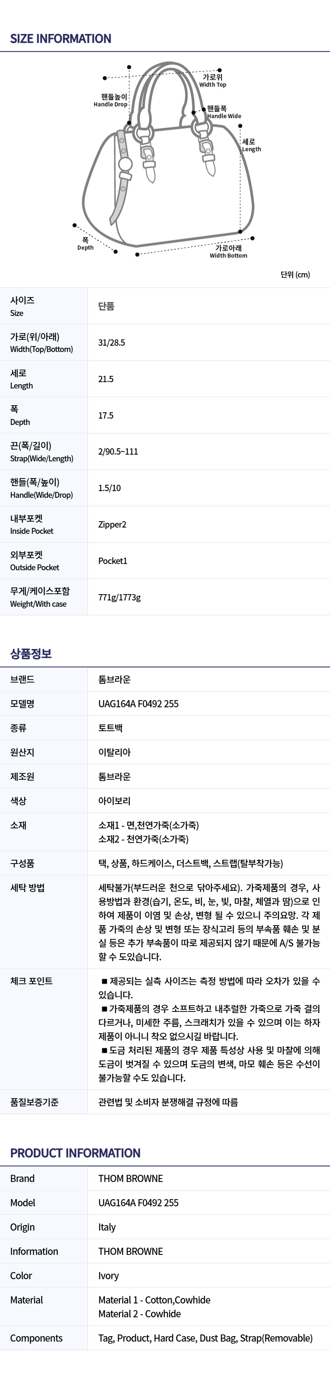Click the width value 31/28.5
This screenshot has height=1378, width=330.
click(x=112, y=342)
